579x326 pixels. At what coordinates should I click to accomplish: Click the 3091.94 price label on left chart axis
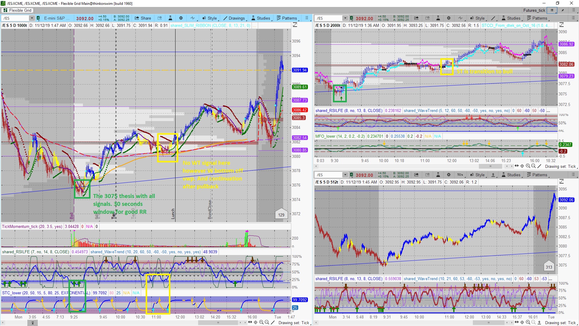pyautogui.click(x=299, y=70)
